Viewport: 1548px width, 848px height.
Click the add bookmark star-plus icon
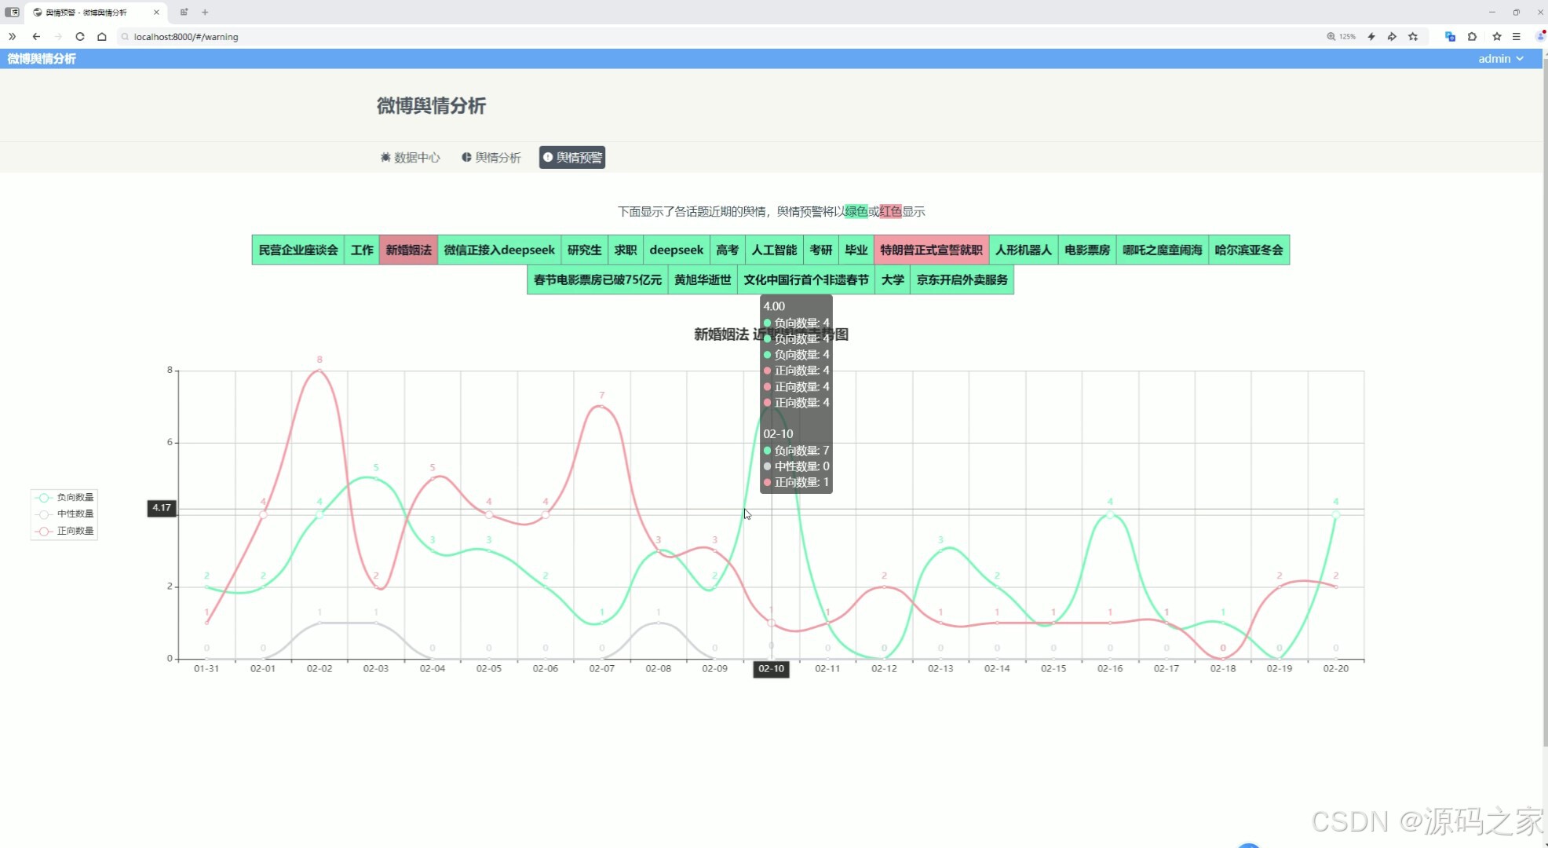[1413, 36]
